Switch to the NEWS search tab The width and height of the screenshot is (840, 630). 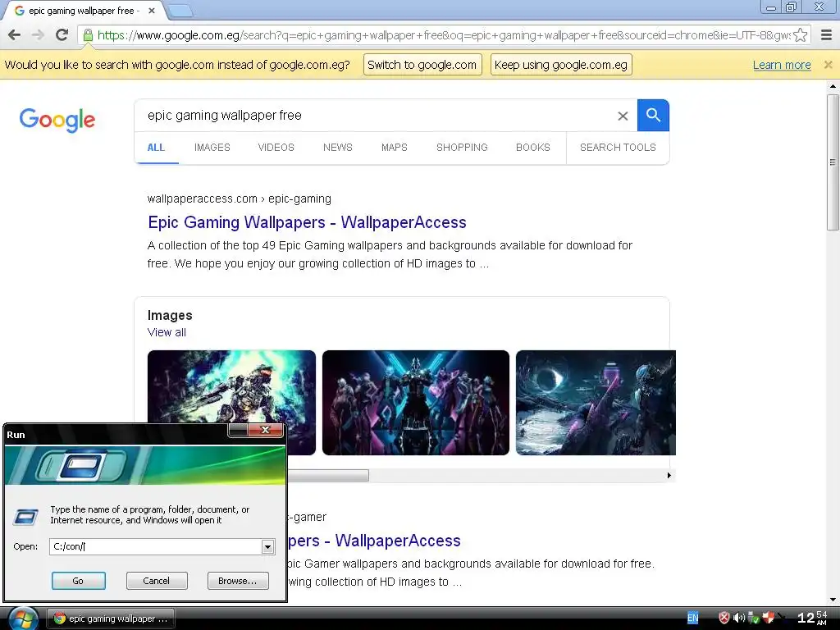pyautogui.click(x=337, y=148)
